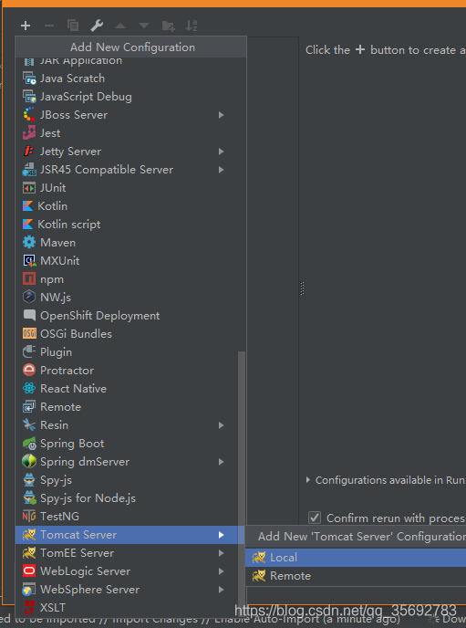The image size is (466, 628).
Task: Click the Spring Boot icon
Action: (x=29, y=444)
